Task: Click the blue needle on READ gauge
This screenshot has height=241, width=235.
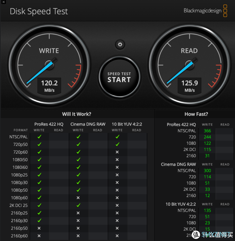Action: click(x=180, y=72)
